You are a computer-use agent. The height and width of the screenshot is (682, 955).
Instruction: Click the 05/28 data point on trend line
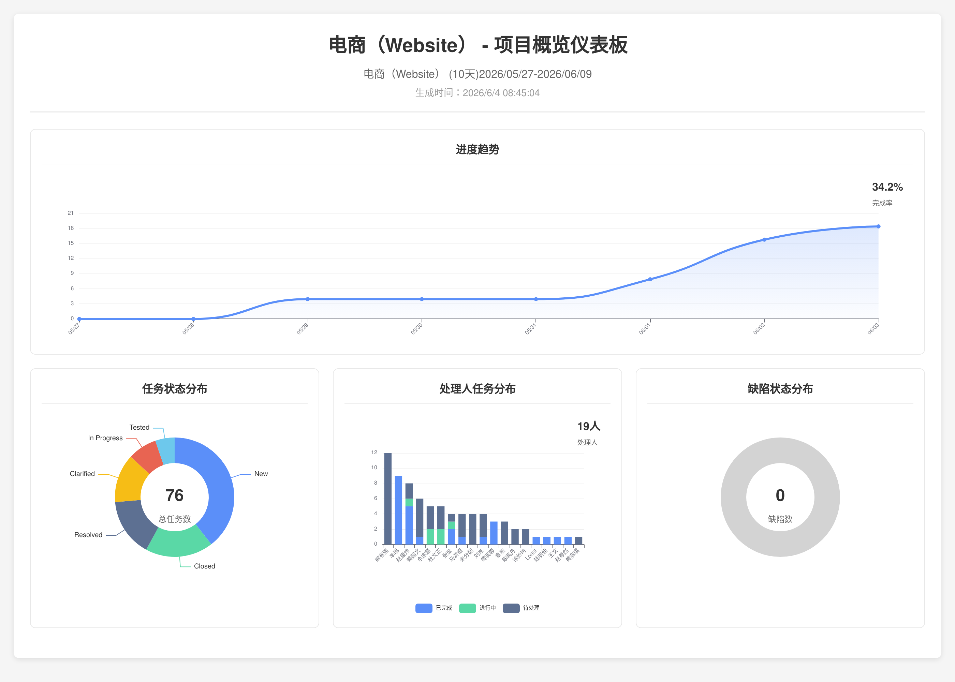pyautogui.click(x=194, y=319)
